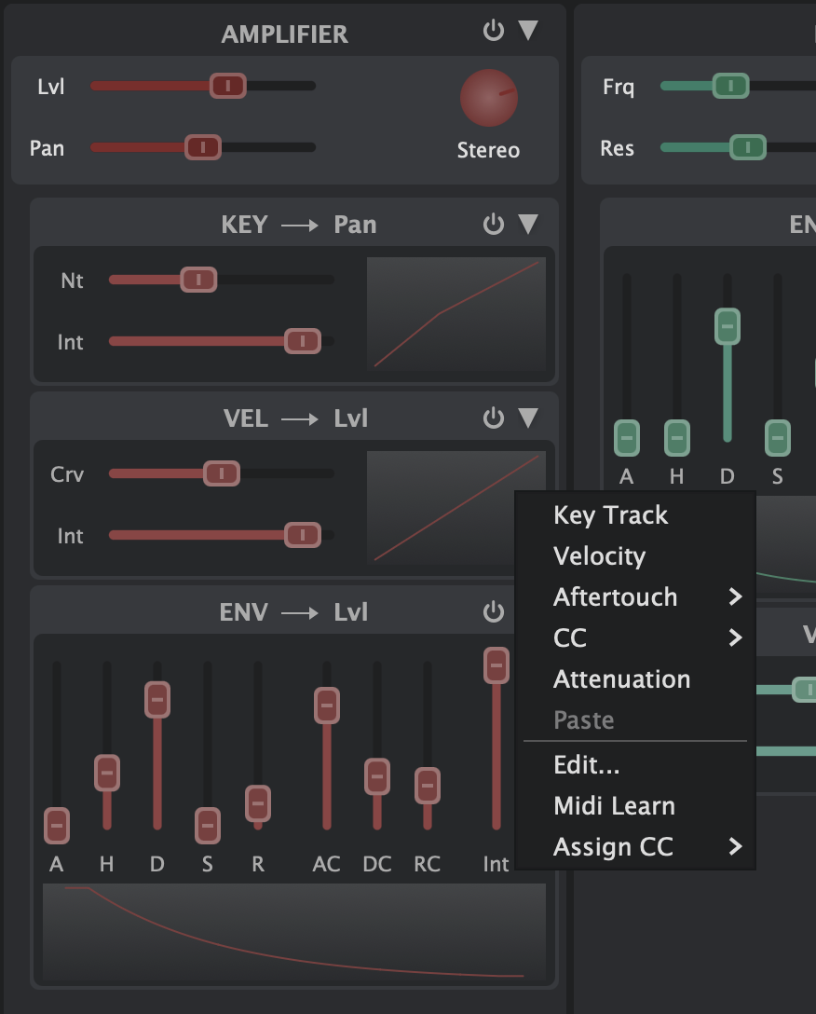Screen dimensions: 816x1014
Task: Click the amplifier Lvl slider handle
Action: point(227,86)
